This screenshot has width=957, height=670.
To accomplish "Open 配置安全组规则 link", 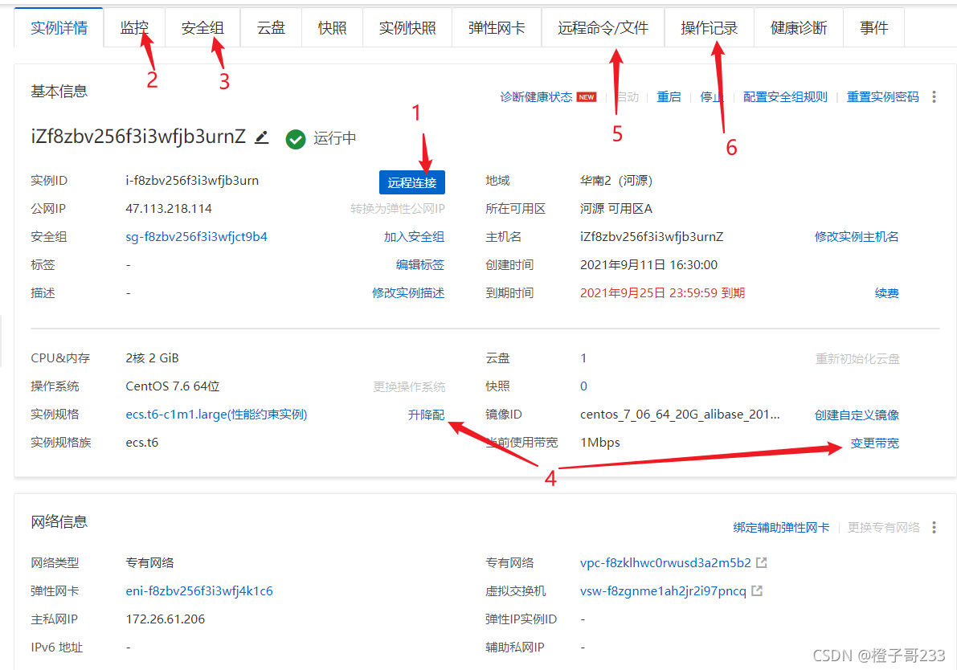I will [x=785, y=97].
